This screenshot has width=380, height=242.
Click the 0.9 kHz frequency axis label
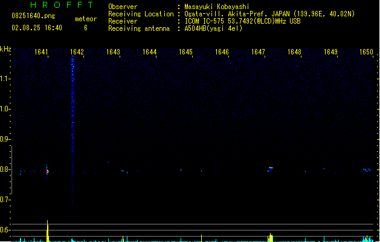[5, 139]
